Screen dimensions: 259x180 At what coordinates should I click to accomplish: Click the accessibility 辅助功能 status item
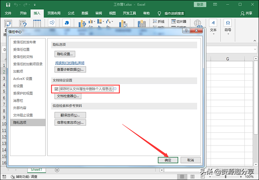24,177
